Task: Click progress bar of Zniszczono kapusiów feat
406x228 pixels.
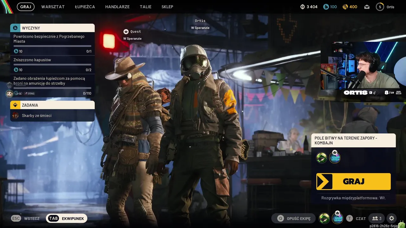Action: [52, 65]
